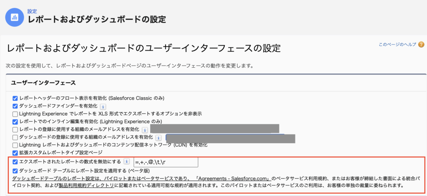
Task: Check レポートの登録に使用する組織のメールアドレス checkbox
Action: [15, 130]
